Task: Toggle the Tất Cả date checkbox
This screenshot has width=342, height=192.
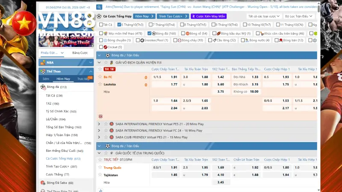Action: point(101,25)
